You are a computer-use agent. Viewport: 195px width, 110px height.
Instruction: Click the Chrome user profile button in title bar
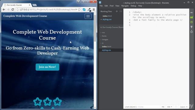[x=78, y=2]
